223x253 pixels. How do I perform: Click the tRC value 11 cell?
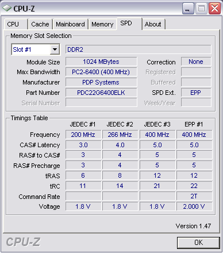point(83,186)
